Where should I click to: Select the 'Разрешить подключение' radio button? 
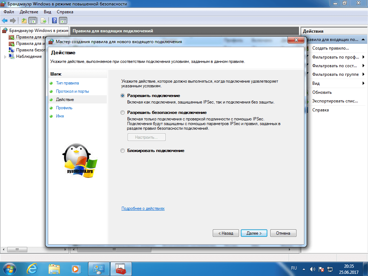(x=123, y=96)
